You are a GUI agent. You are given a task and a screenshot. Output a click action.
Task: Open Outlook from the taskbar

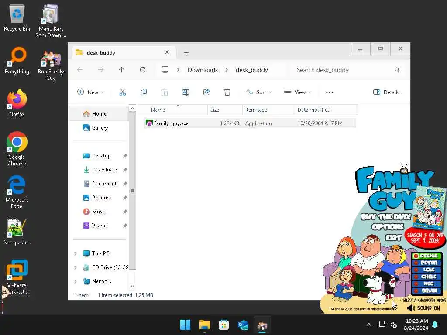[243, 325]
